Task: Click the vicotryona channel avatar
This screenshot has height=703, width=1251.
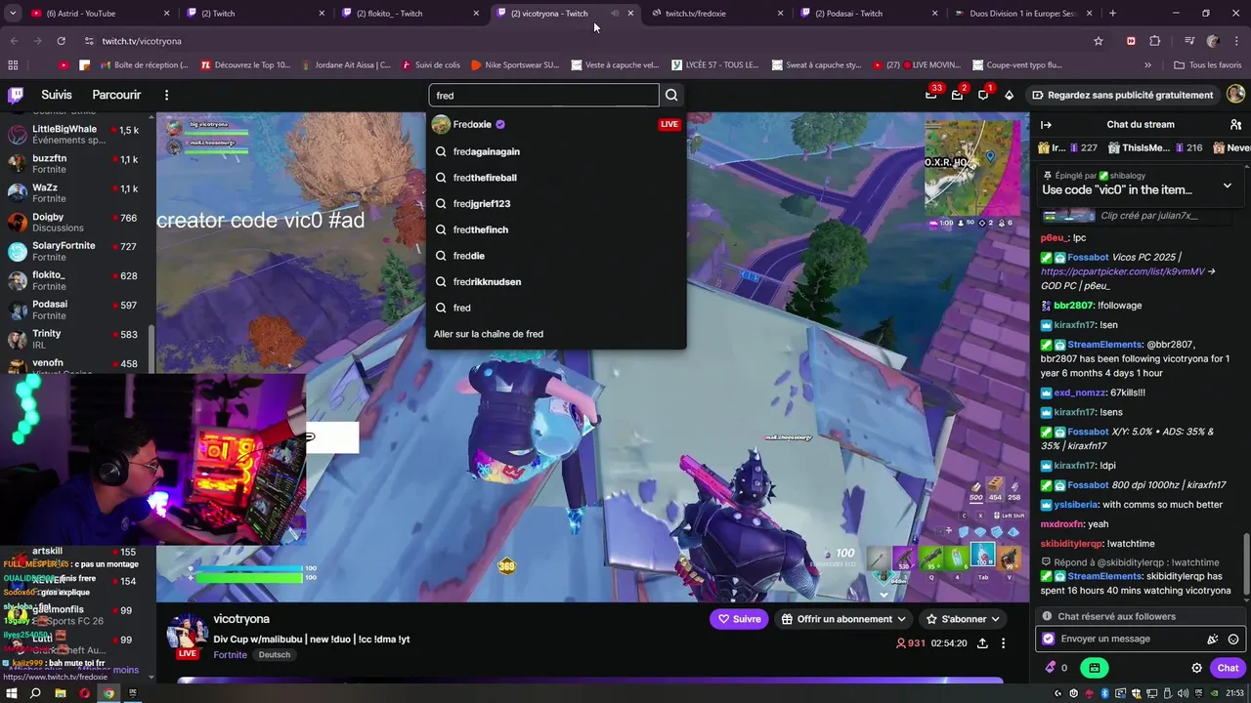Action: point(187,634)
